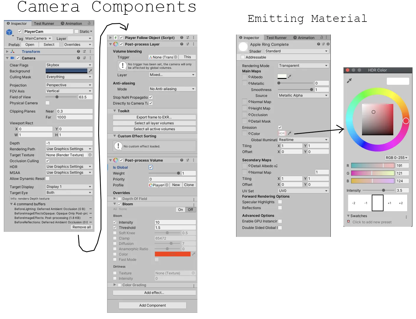416x319 pixels.
Task: Click the Post-process Layer preset icon
Action: click(x=188, y=44)
